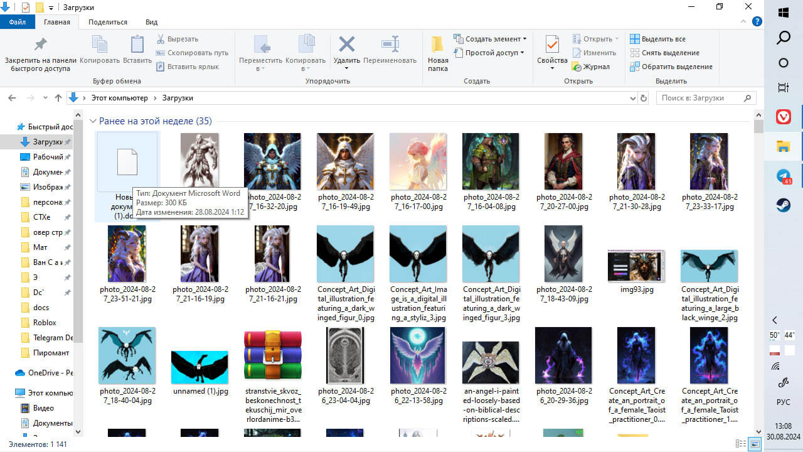Click the Снять выделение button

pos(669,53)
